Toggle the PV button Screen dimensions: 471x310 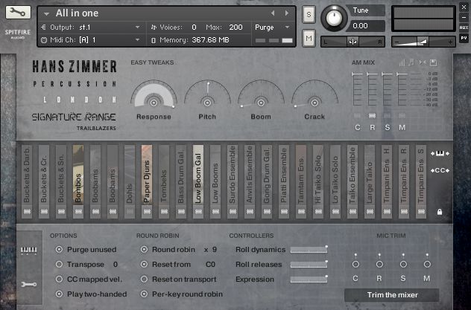(464, 38)
